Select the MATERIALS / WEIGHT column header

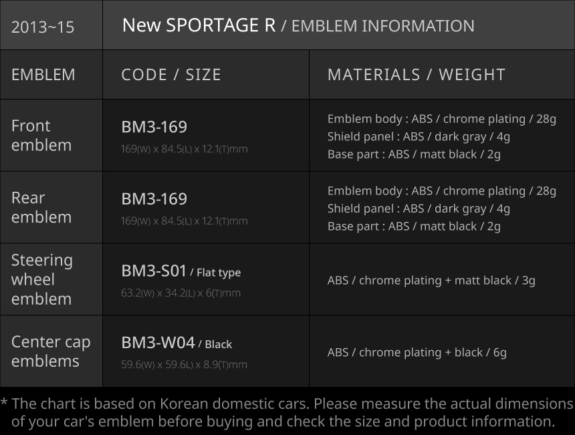click(416, 74)
